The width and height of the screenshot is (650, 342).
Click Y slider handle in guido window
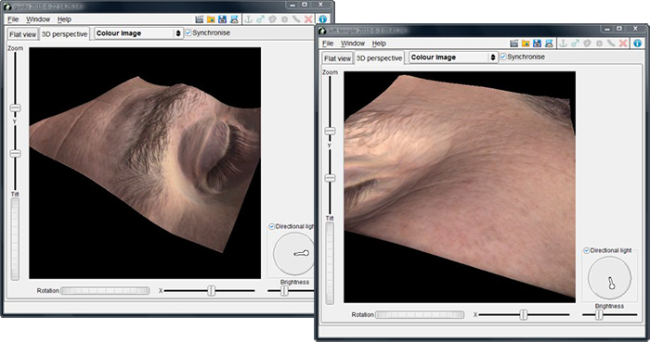tap(15, 154)
